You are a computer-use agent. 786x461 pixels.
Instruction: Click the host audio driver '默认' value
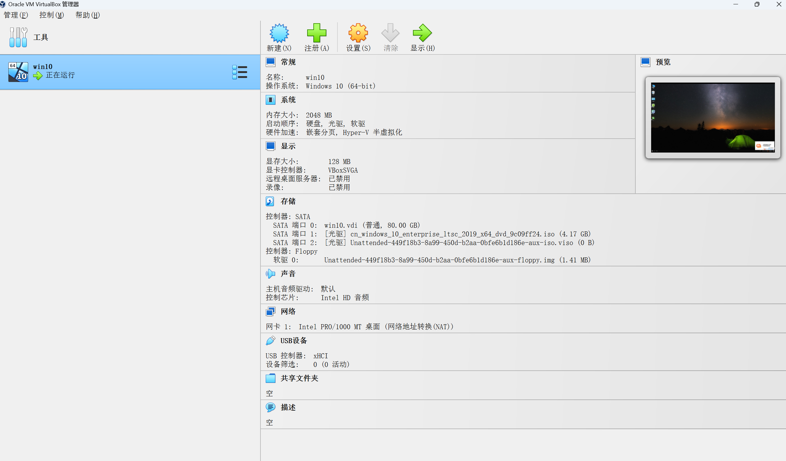click(x=328, y=289)
